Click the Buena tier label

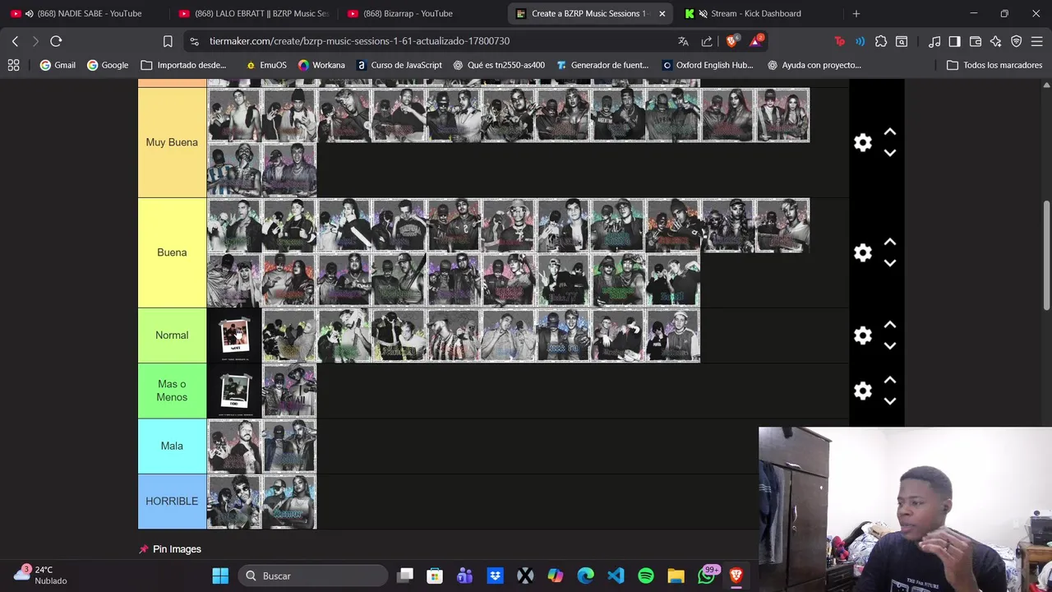click(x=172, y=252)
